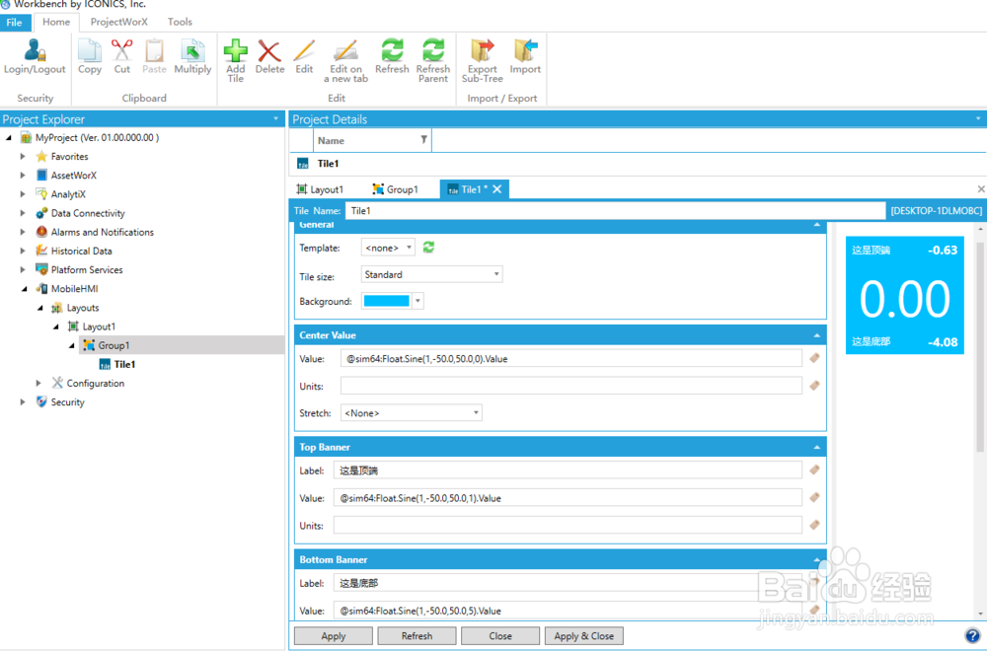This screenshot has width=987, height=652.
Task: Click the help question mark icon
Action: pyautogui.click(x=972, y=635)
